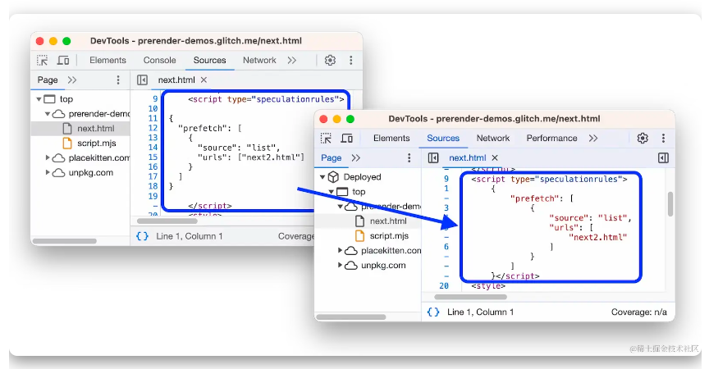Open Network tab in back DevTools window
This screenshot has height=369, width=709.
tap(259, 60)
